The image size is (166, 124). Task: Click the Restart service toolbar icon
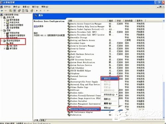(x=48, y=11)
